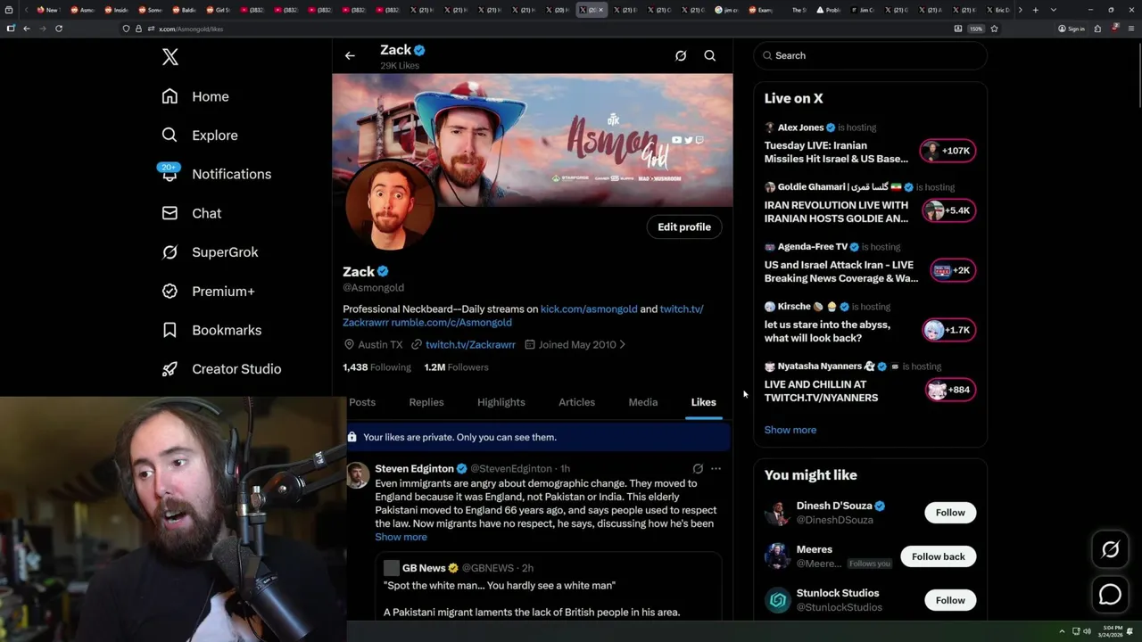View 1,438 Following list
Screen dimensions: 1142x642
coord(377,367)
